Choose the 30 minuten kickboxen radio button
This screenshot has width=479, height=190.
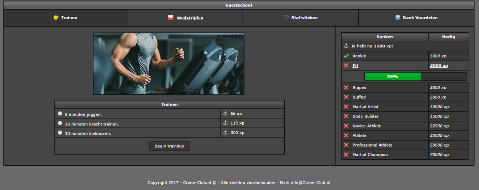(x=60, y=133)
